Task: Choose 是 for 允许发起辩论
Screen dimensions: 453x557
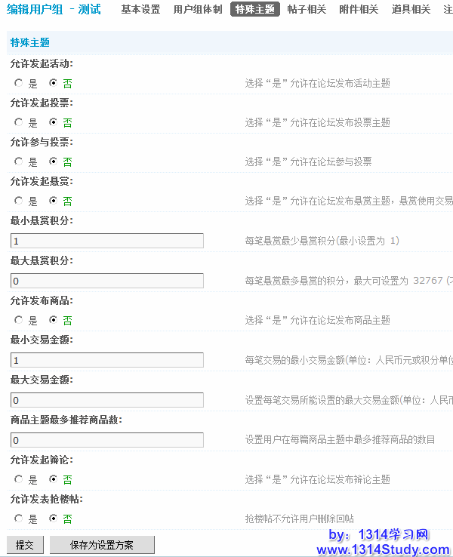Action: [19, 479]
